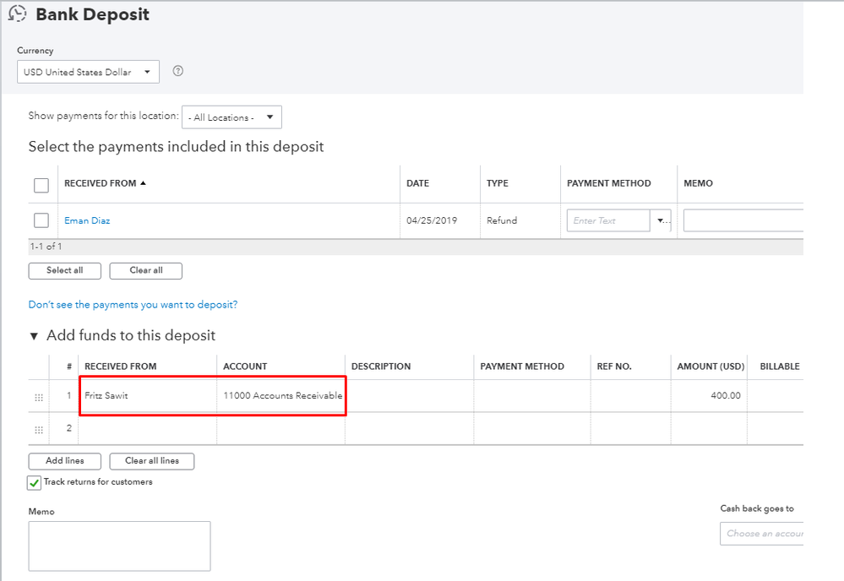Uncheck Track returns for customers
This screenshot has width=844, height=581.
35,483
